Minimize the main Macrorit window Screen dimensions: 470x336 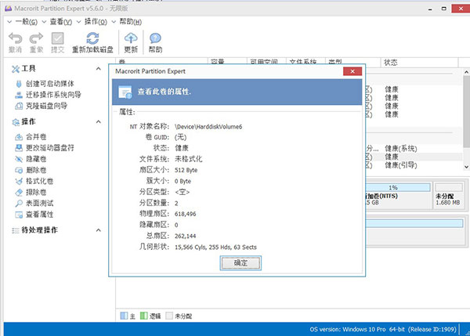click(x=430, y=9)
